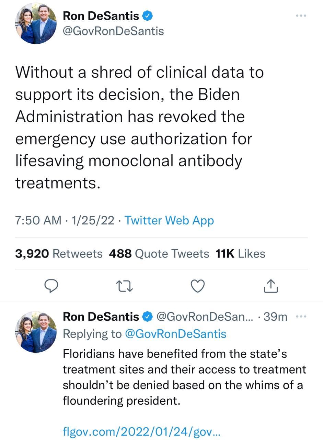The image size is (323, 440).
Task: Share the tweet using the share icon
Action: (x=271, y=286)
